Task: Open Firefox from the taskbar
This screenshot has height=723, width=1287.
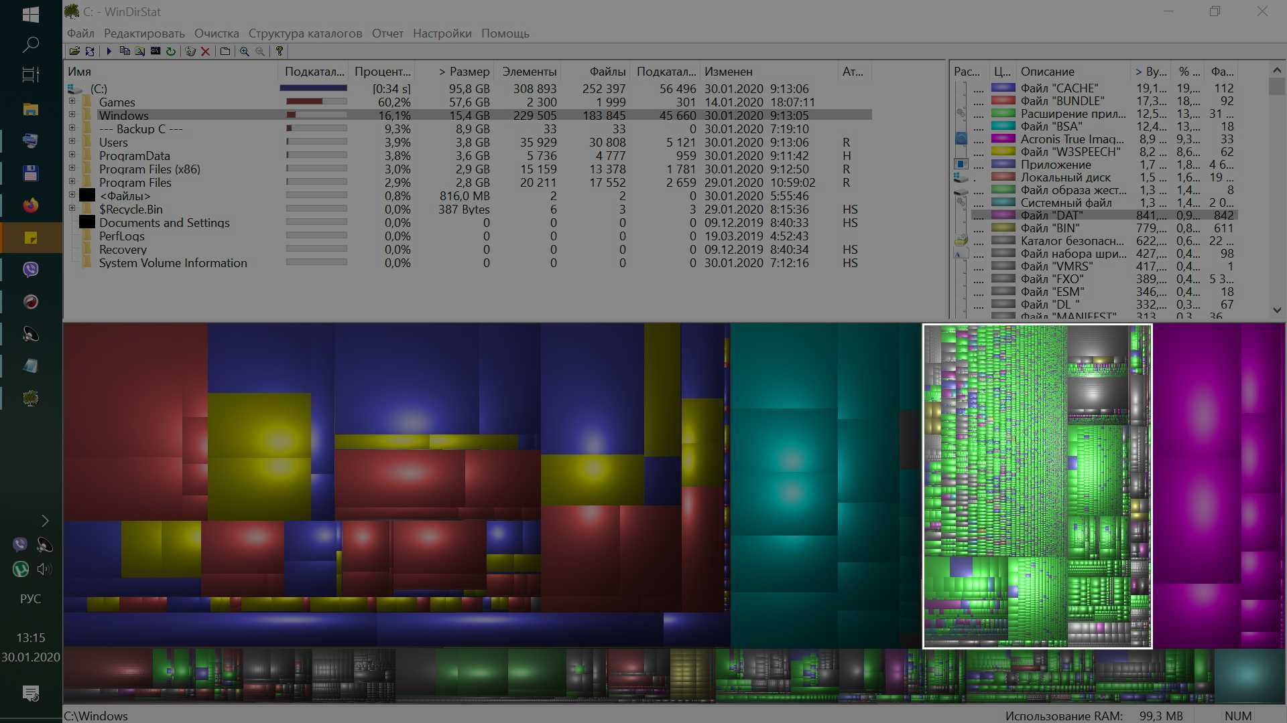Action: 30,206
